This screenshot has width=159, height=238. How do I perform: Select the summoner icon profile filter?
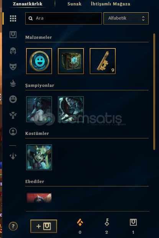[13, 131]
